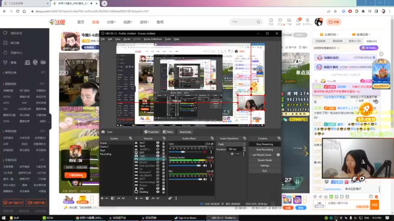The image size is (394, 221).
Task: Remove the selected source with the Sources minus icon
Action: click(141, 198)
